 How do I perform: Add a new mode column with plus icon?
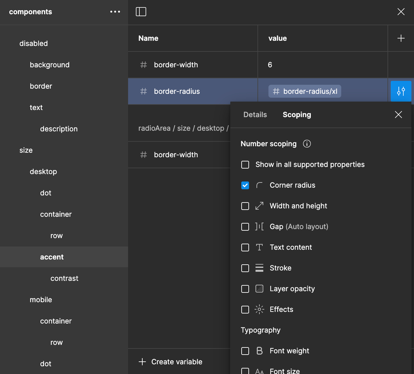pos(401,38)
